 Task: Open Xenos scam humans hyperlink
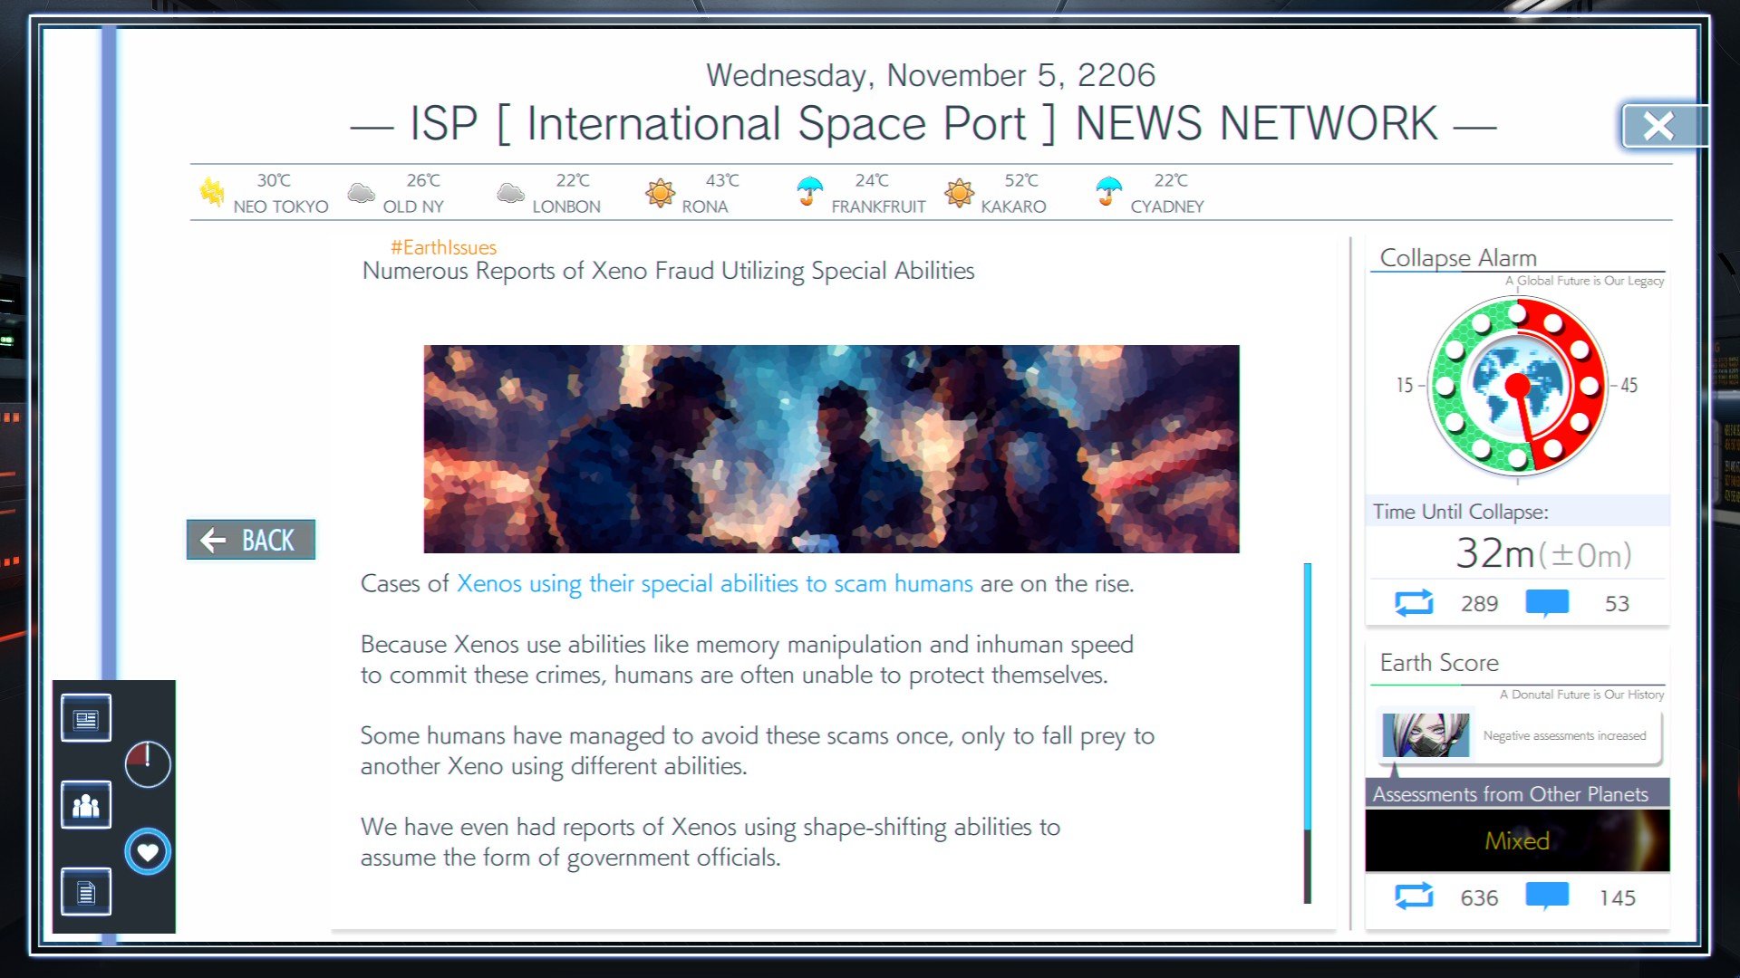coord(714,584)
